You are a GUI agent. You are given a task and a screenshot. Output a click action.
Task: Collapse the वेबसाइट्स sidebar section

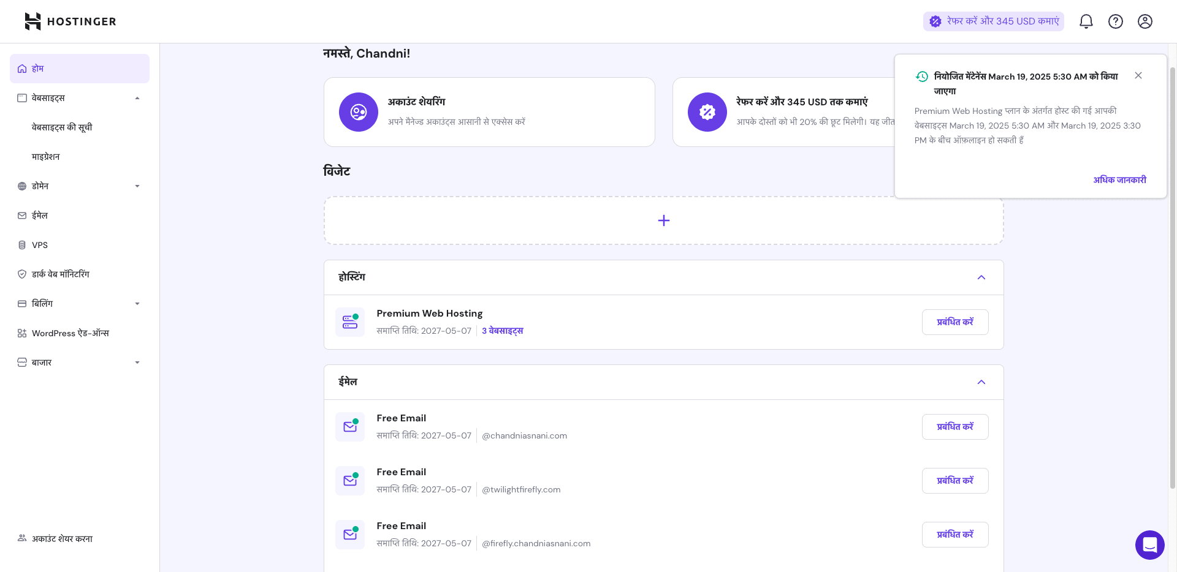tap(137, 98)
